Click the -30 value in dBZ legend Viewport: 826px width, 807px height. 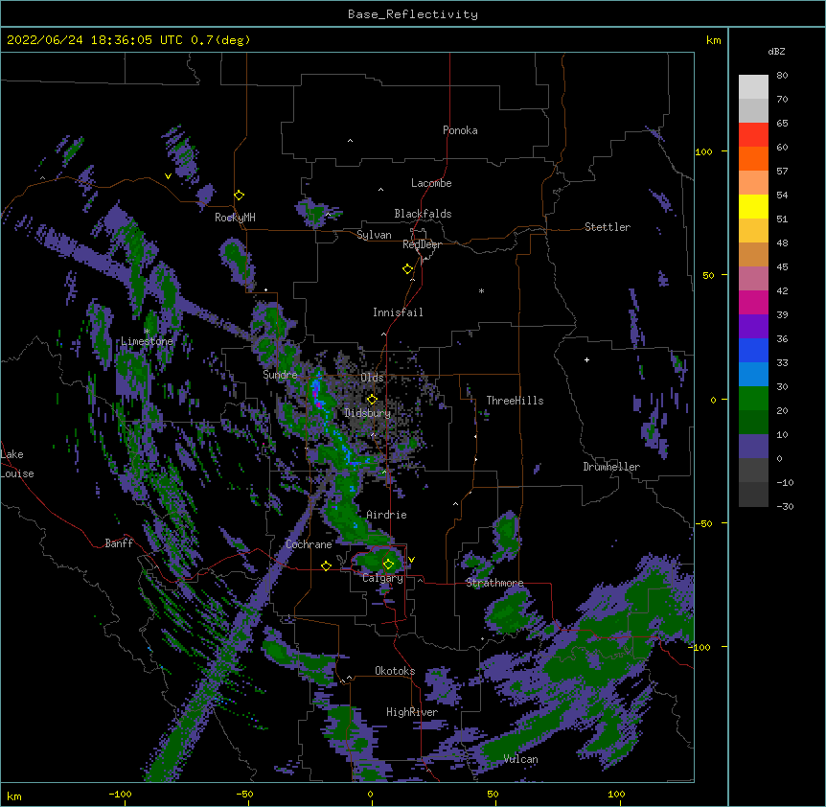(785, 506)
